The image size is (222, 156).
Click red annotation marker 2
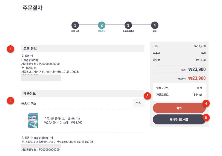click(11, 101)
